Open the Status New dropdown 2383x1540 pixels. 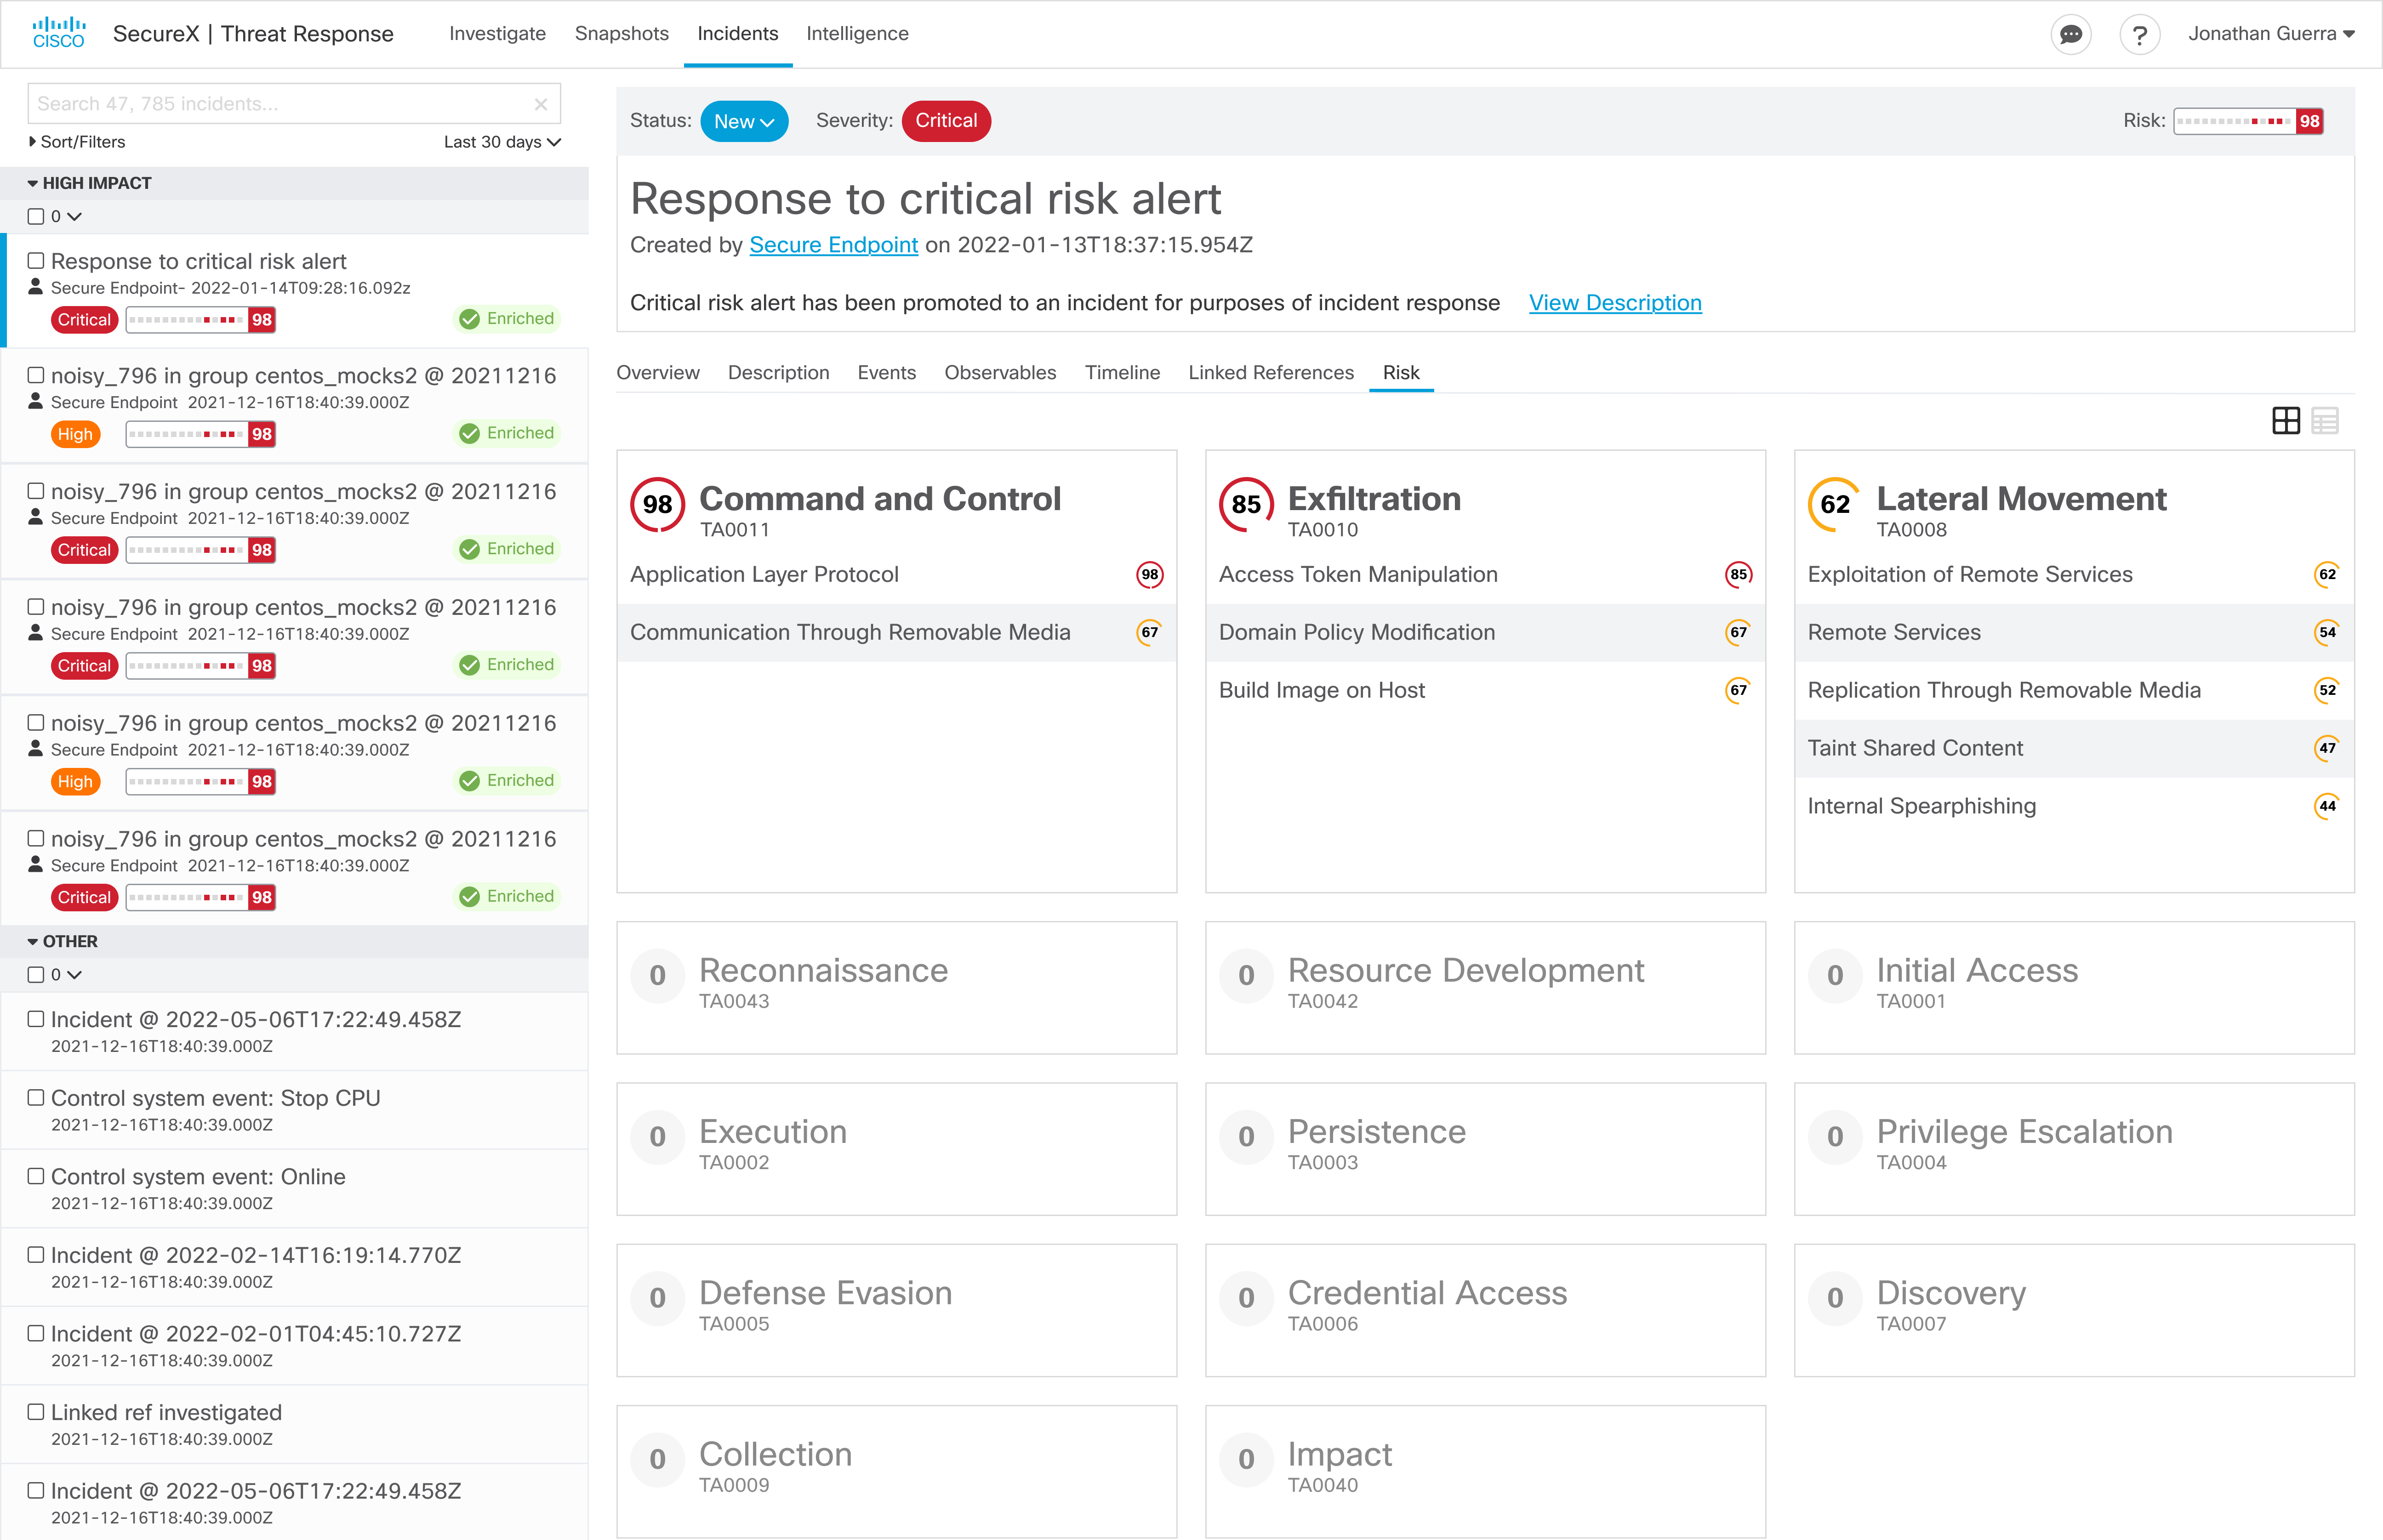(x=744, y=121)
